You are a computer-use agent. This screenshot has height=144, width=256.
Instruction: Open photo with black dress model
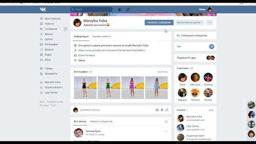(x=85, y=88)
